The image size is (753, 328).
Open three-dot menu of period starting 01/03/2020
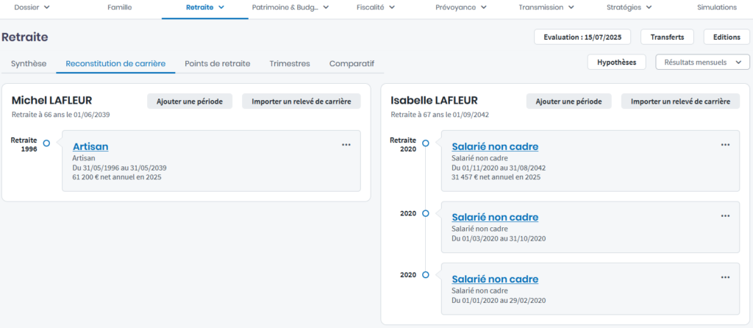point(725,215)
